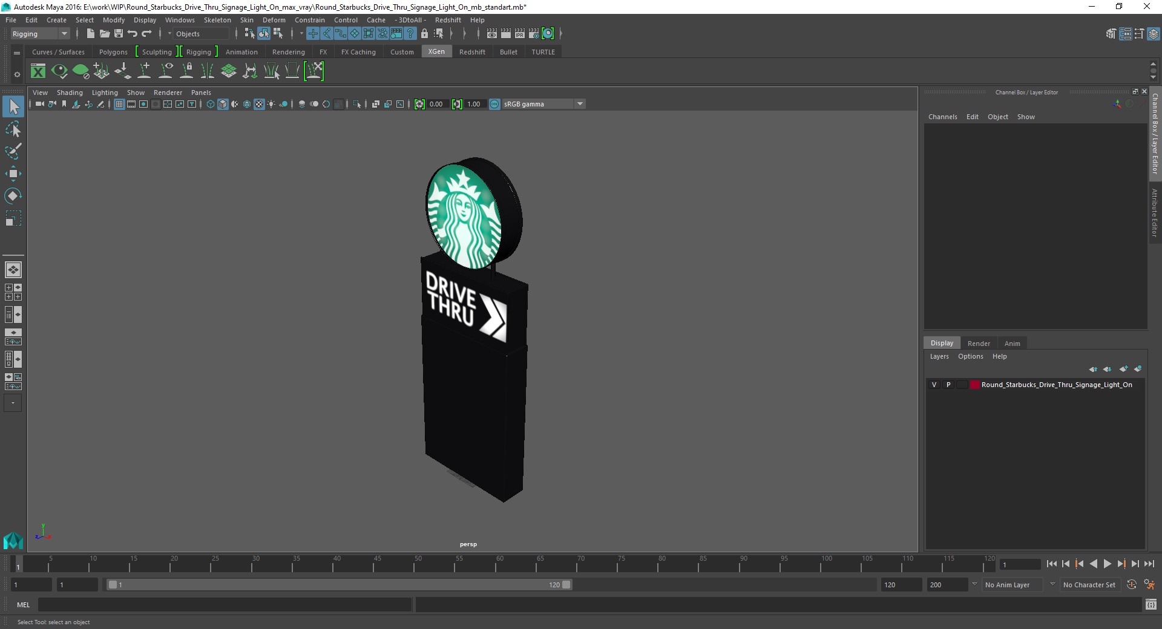1162x629 pixels.
Task: Click the New Scene icon
Action: pyautogui.click(x=90, y=34)
